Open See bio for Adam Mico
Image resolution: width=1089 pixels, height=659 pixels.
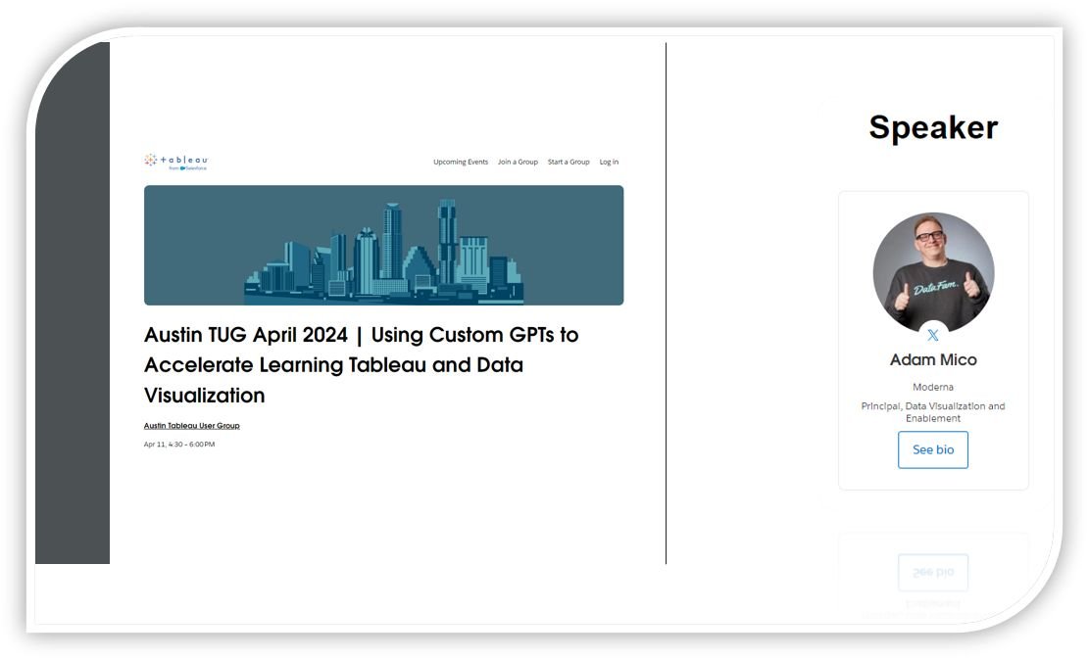(933, 449)
